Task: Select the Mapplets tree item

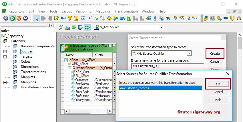Action: [x=28, y=77]
